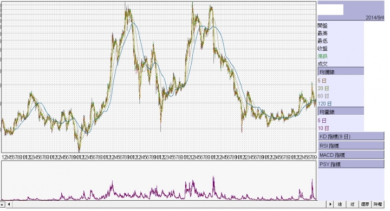Click the 收盤 close price label
The image size is (390, 211).
(x=323, y=49)
